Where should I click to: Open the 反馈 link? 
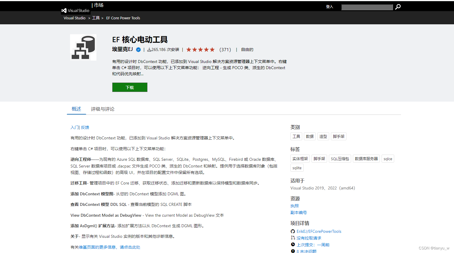pyautogui.click(x=85, y=127)
